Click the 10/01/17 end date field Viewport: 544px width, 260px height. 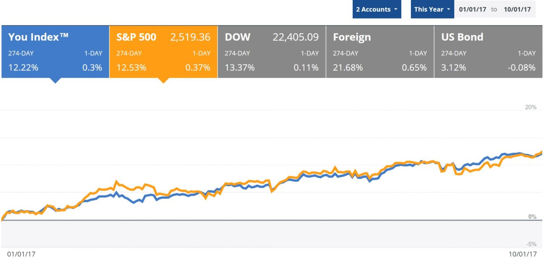click(x=517, y=9)
